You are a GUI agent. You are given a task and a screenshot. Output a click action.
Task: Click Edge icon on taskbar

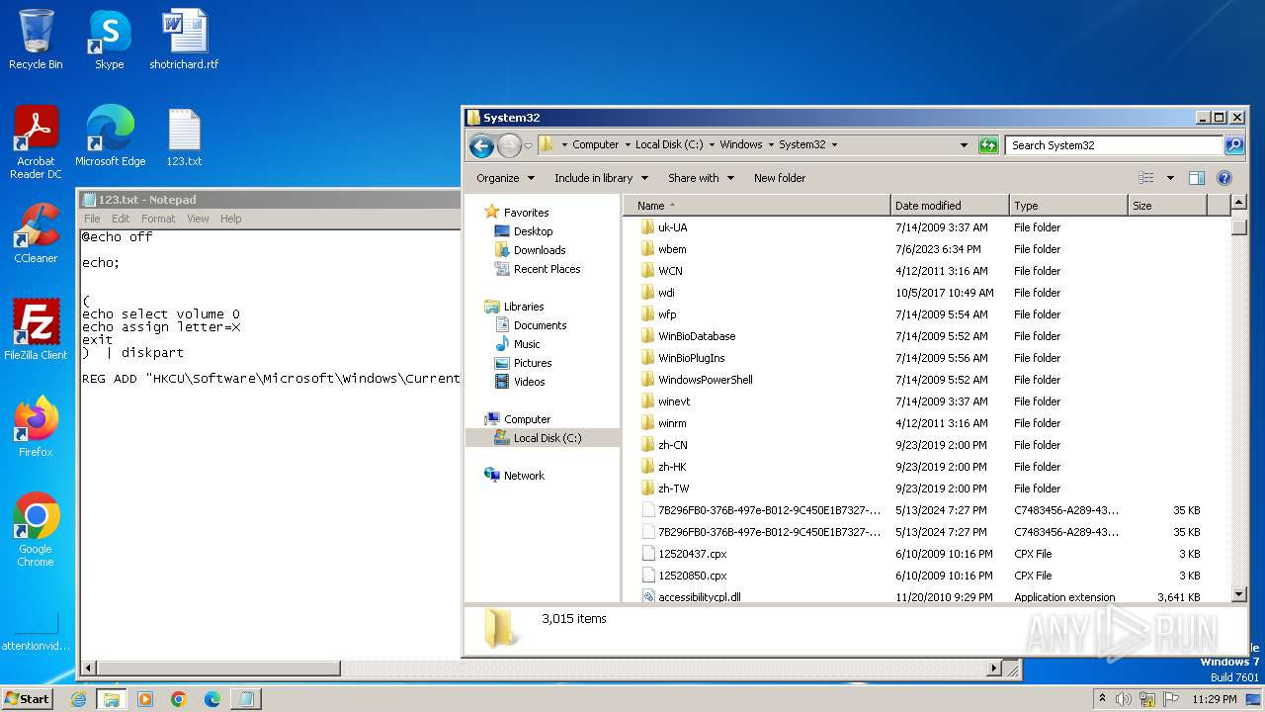tap(212, 699)
